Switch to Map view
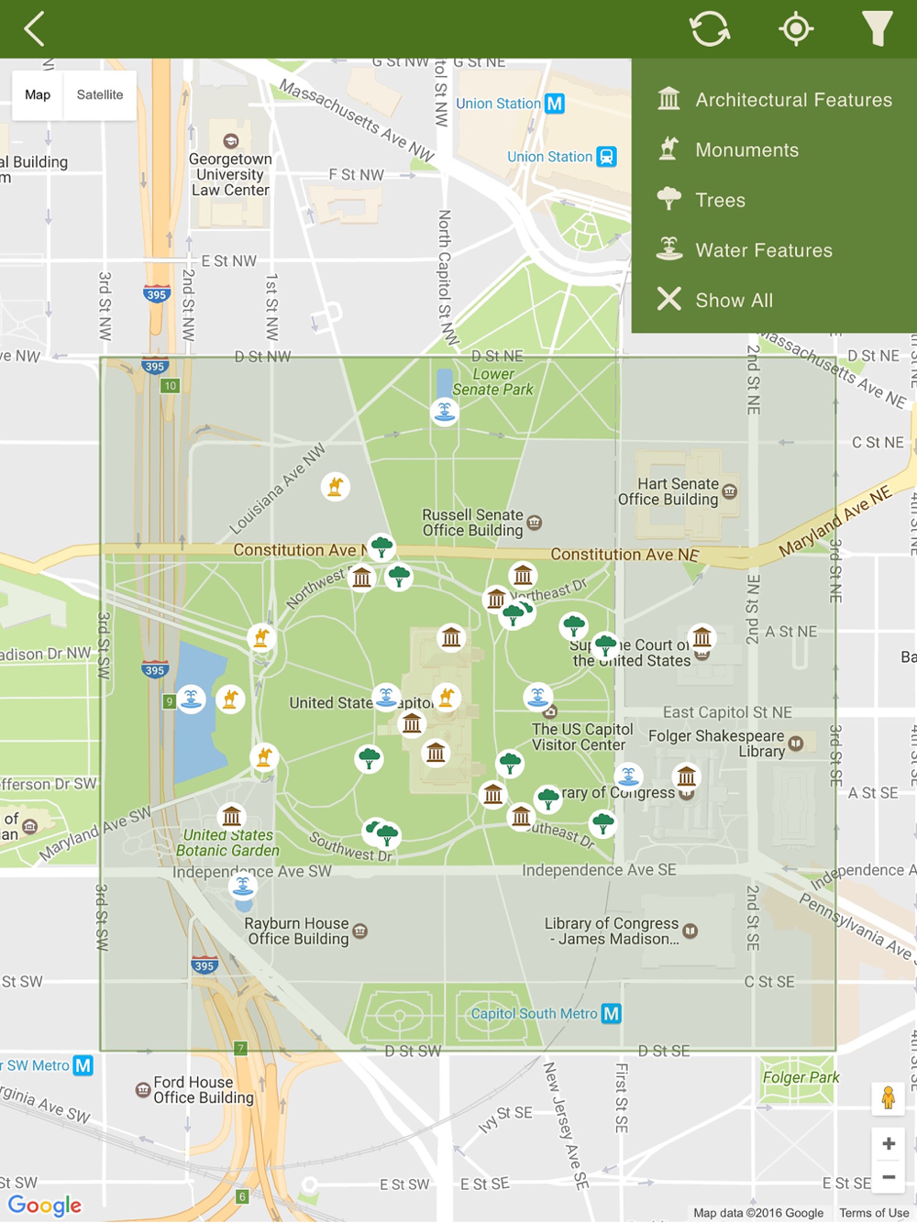The width and height of the screenshot is (917, 1223). tap(38, 94)
